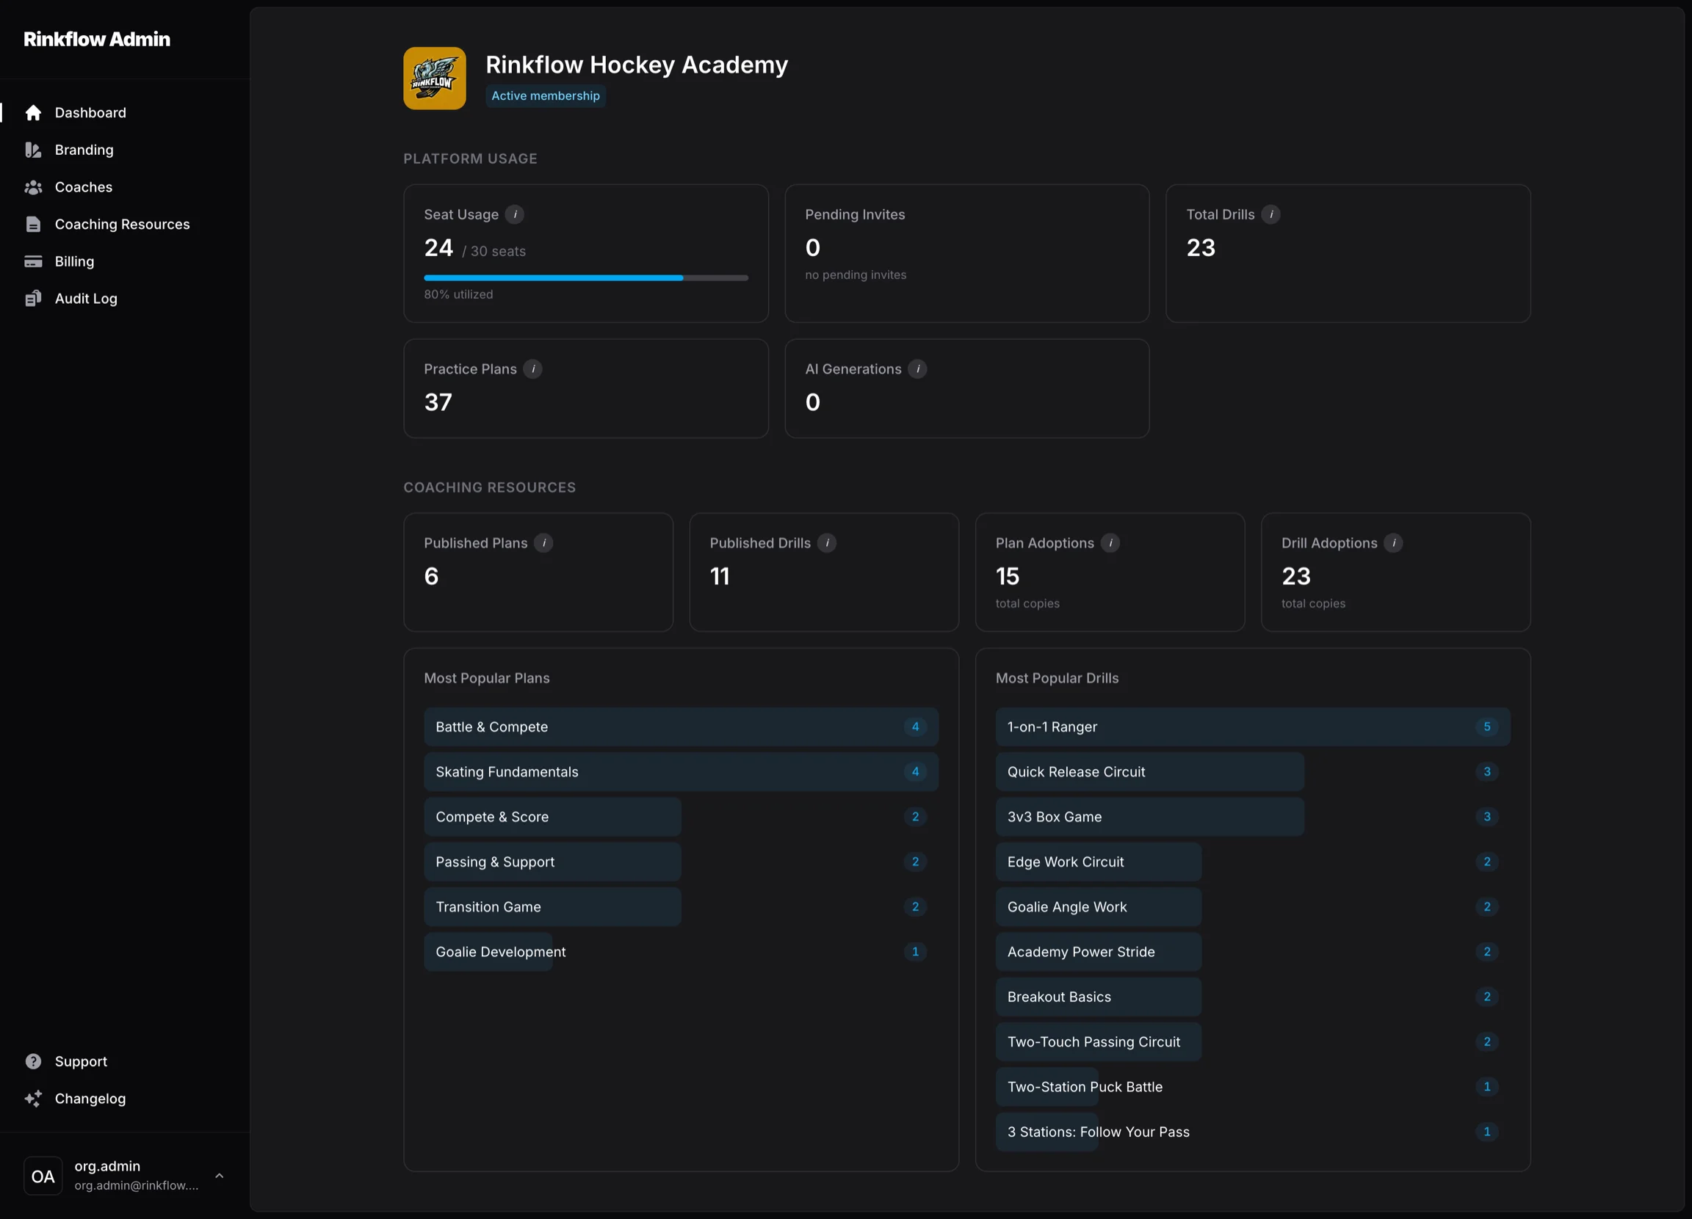Select the 3v3 Box Game drill row
This screenshot has height=1219, width=1692.
[x=1253, y=816]
